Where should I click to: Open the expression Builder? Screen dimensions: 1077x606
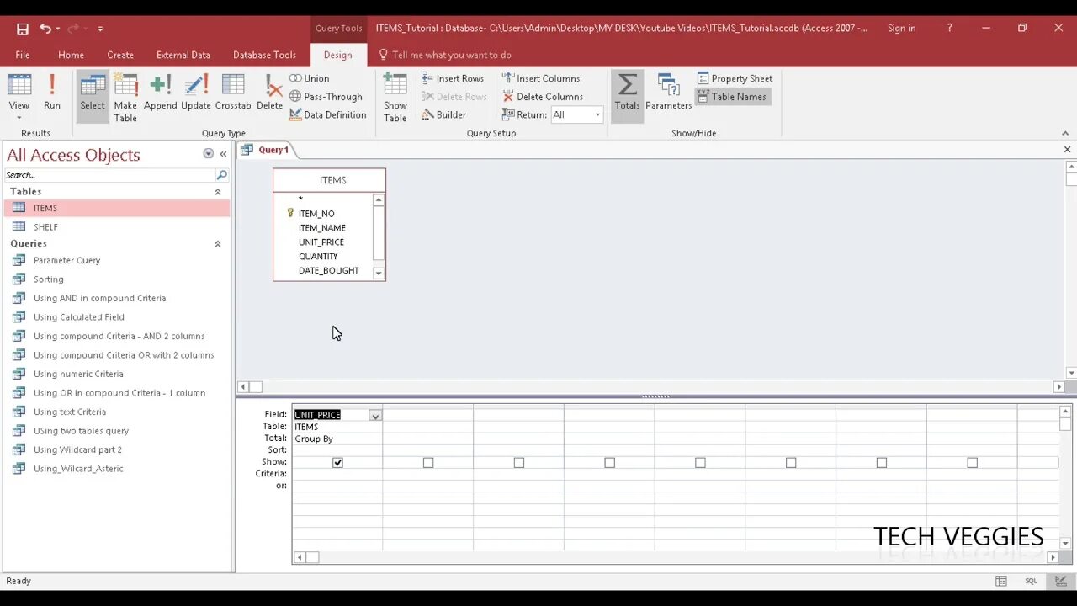[443, 114]
